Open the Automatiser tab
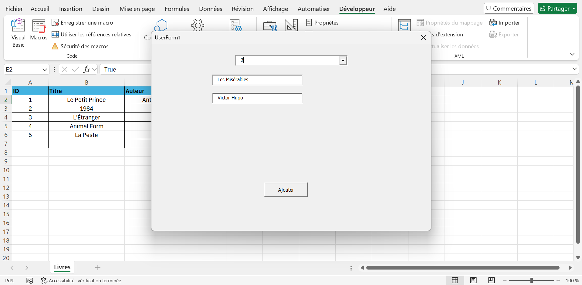 314,9
